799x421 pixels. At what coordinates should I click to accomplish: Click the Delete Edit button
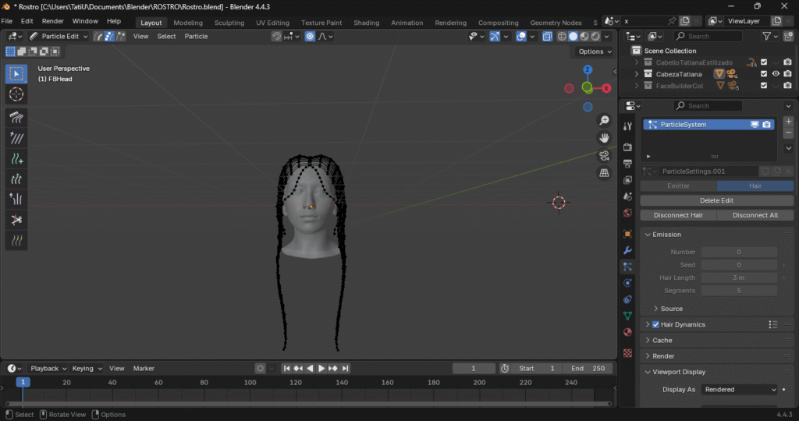point(716,200)
